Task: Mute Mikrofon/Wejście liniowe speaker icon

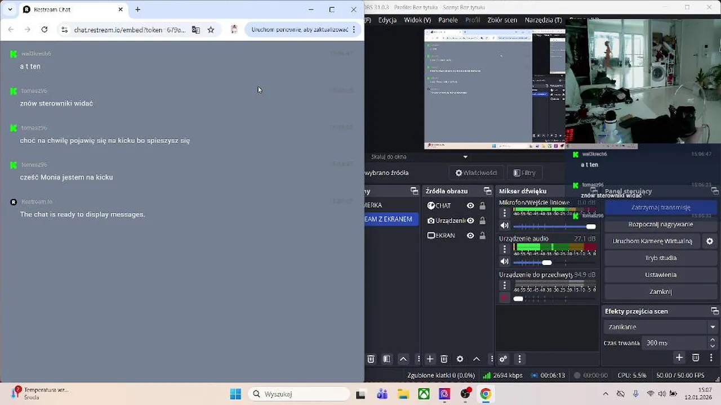Action: click(505, 226)
